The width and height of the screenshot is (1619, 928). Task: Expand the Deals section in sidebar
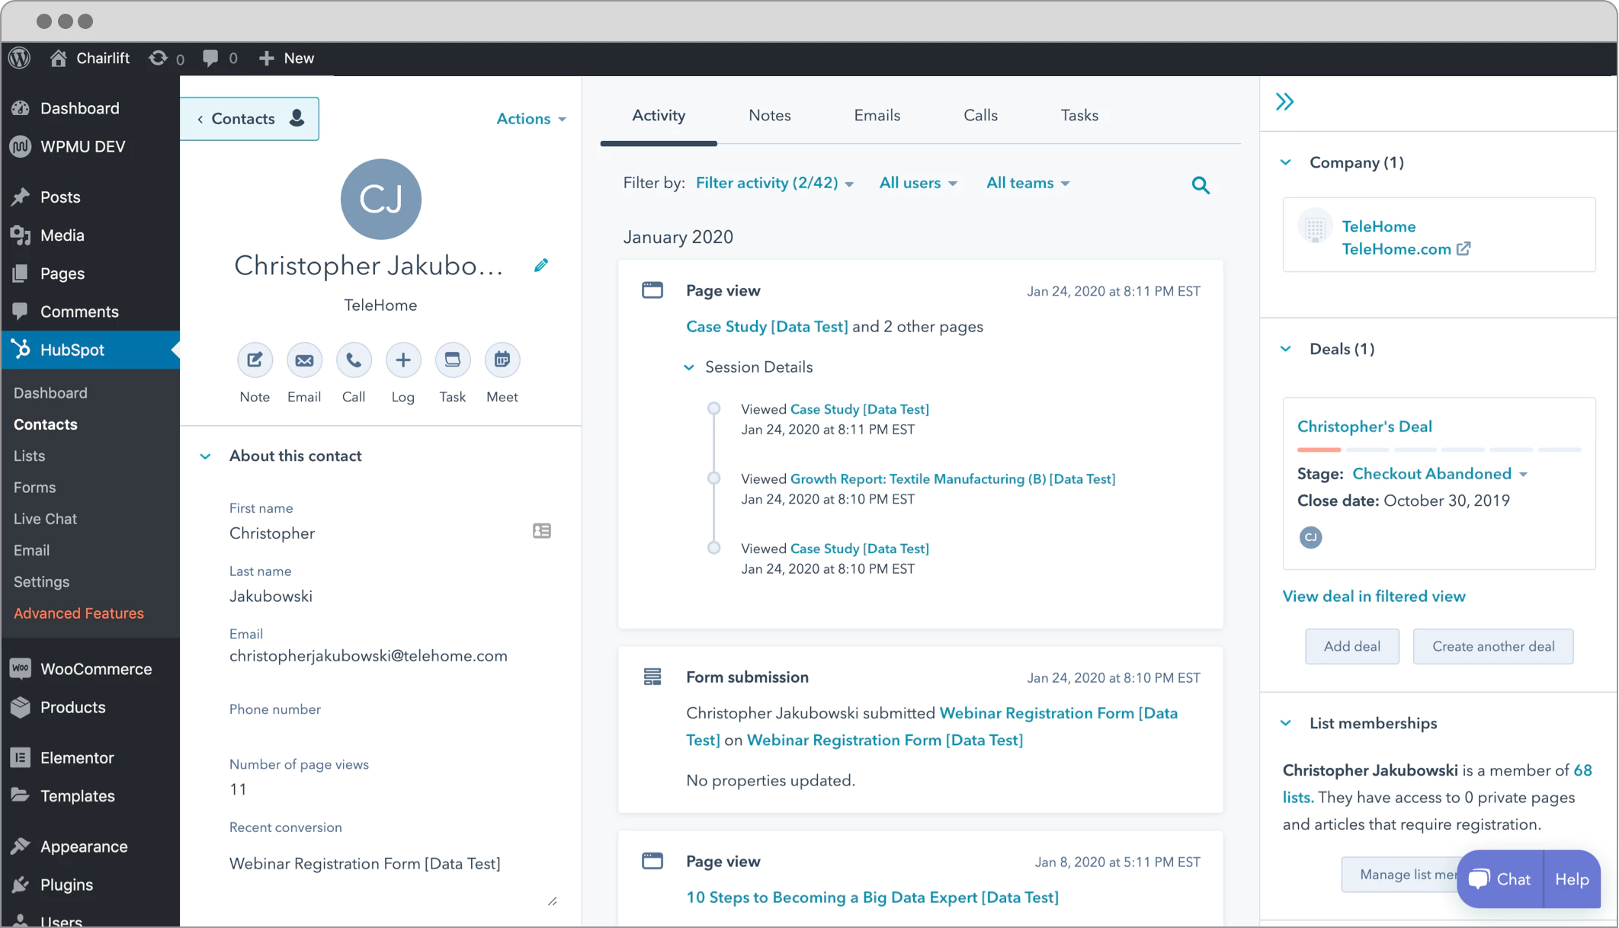[1289, 348]
